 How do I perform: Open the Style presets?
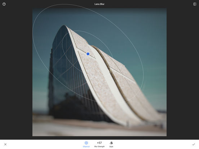[x=111, y=144]
